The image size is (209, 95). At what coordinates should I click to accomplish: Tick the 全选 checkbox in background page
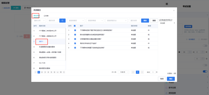(x=17, y=36)
